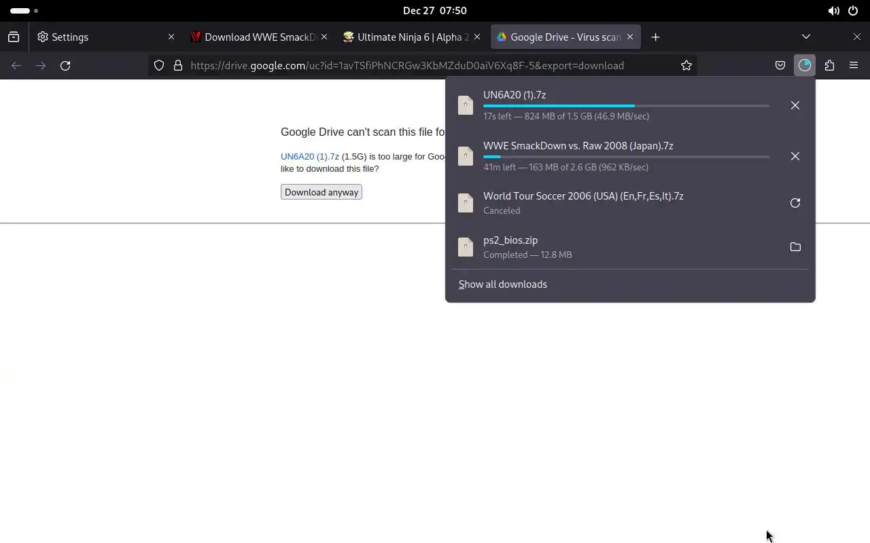Open the power system menu
This screenshot has width=870, height=543.
853,10
